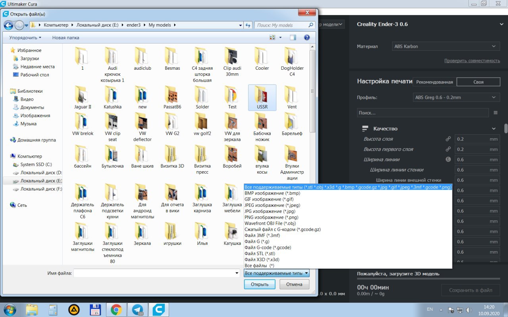Open the USSR folder

[262, 97]
